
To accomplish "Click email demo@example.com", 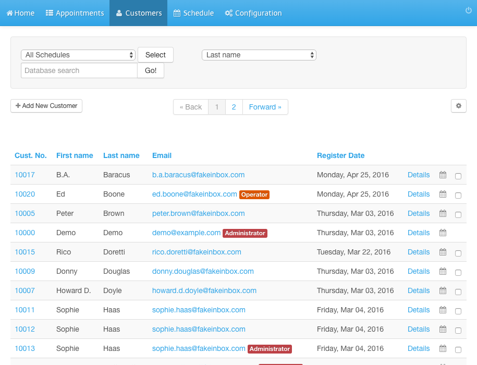I will click(x=186, y=233).
